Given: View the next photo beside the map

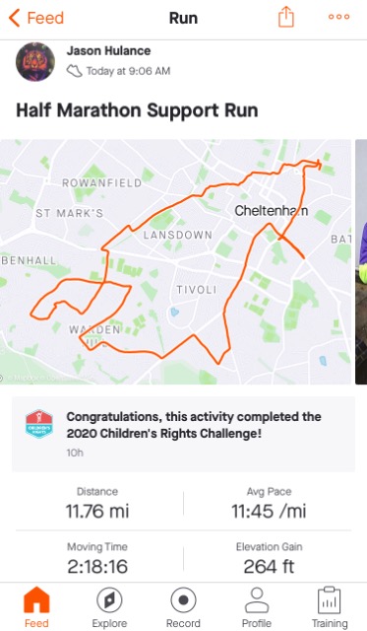Looking at the screenshot, I should (x=361, y=261).
